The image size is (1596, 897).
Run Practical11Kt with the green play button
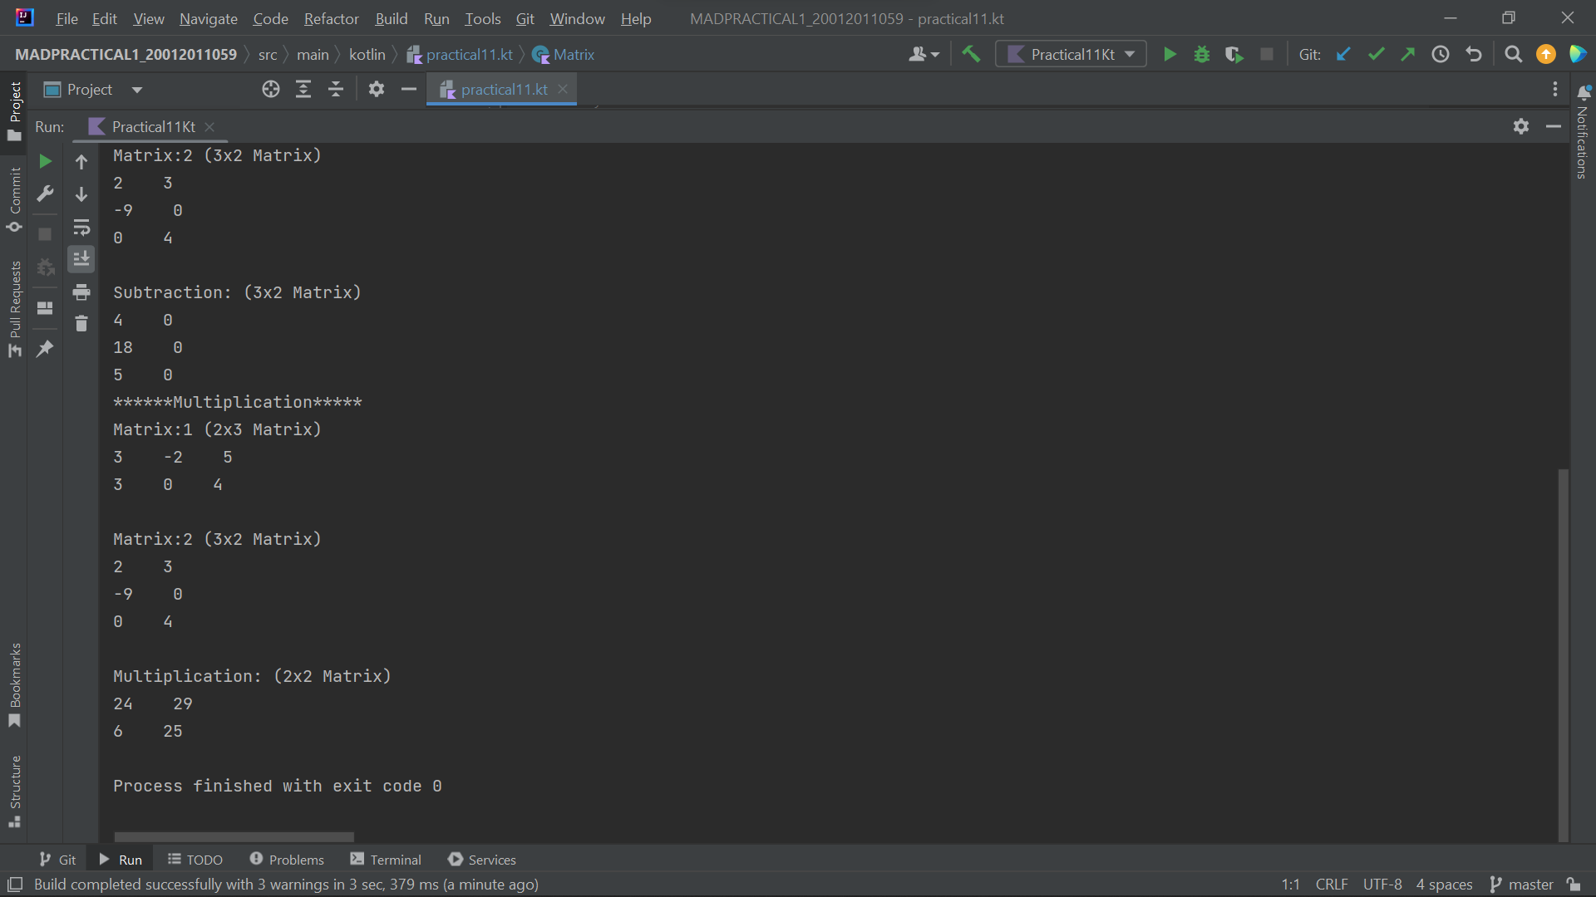pyautogui.click(x=1170, y=55)
